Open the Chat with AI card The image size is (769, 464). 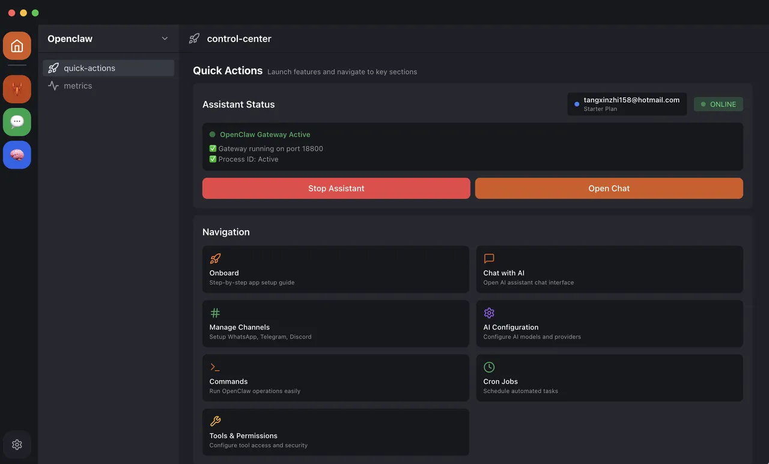coord(609,269)
